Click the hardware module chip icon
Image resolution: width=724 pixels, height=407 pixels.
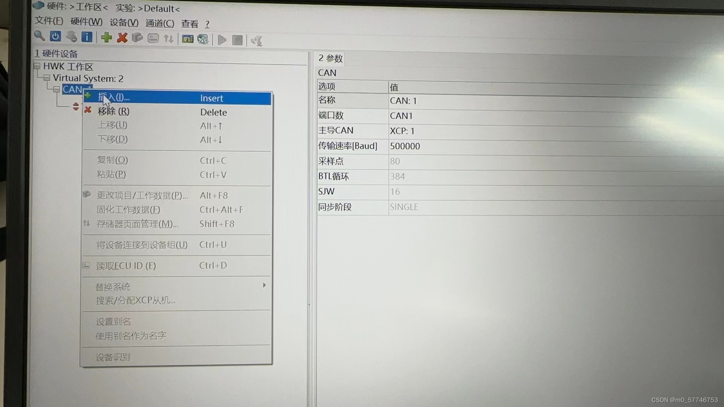coord(187,39)
